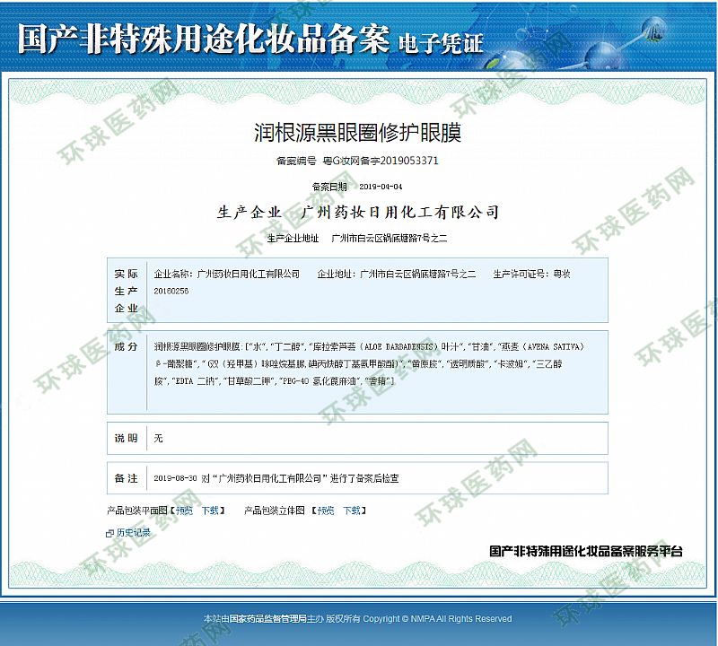718x646 pixels.
Task: Click the 历史记录 expand icon
Action: coord(109,533)
